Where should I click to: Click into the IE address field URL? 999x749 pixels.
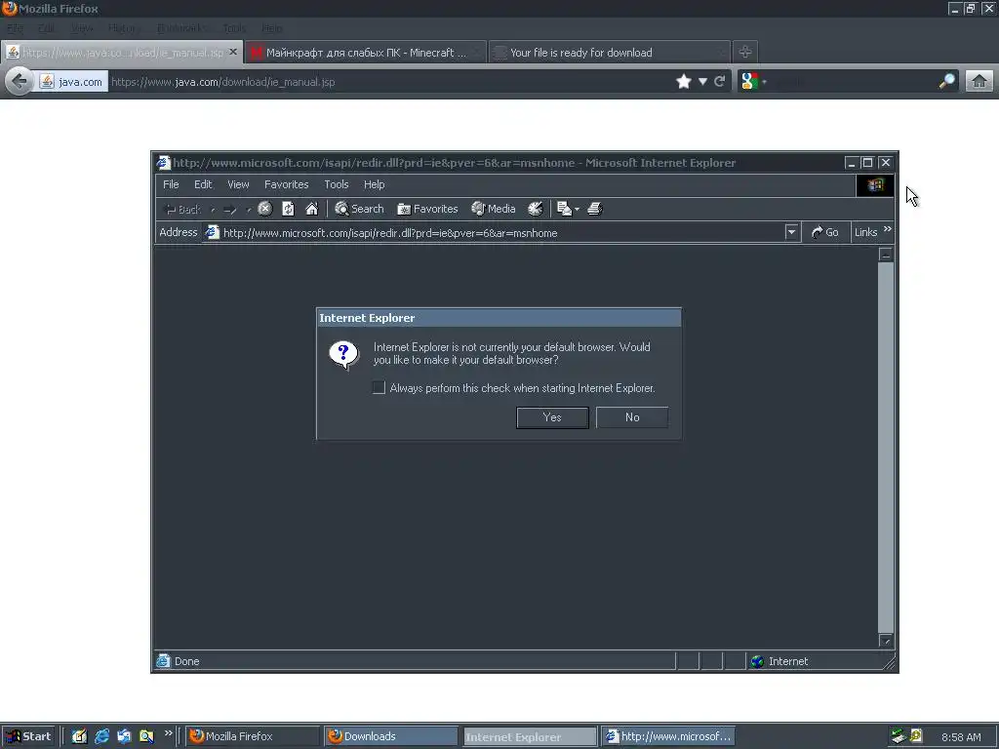click(493, 233)
